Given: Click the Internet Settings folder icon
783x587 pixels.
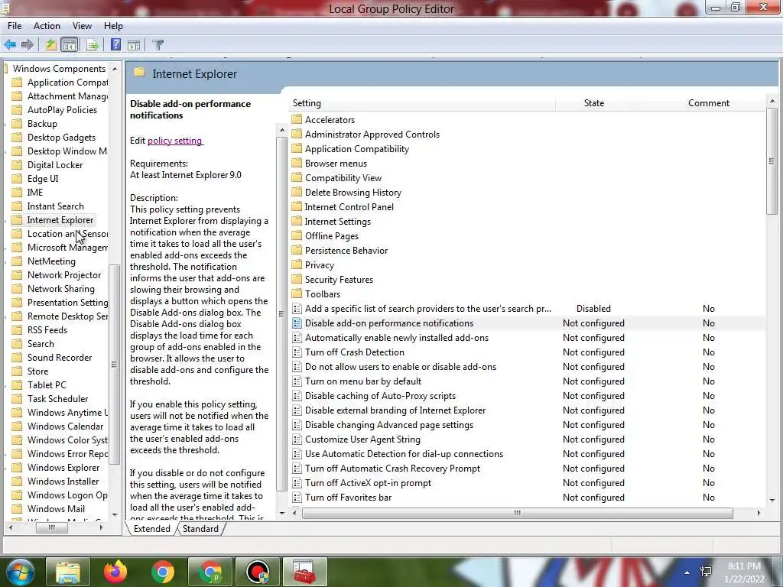Looking at the screenshot, I should 297,221.
